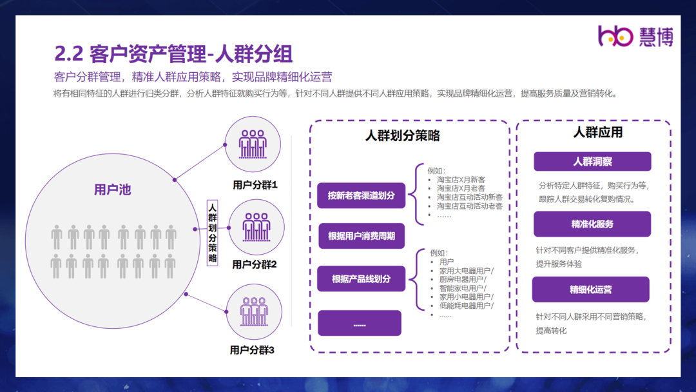Click the 用户分群2 caption
This screenshot has height=392, width=696.
(255, 264)
